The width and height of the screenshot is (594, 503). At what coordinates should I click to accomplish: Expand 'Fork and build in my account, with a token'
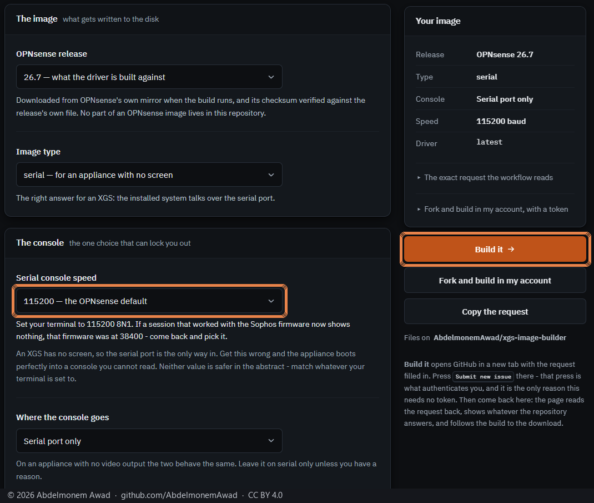492,210
